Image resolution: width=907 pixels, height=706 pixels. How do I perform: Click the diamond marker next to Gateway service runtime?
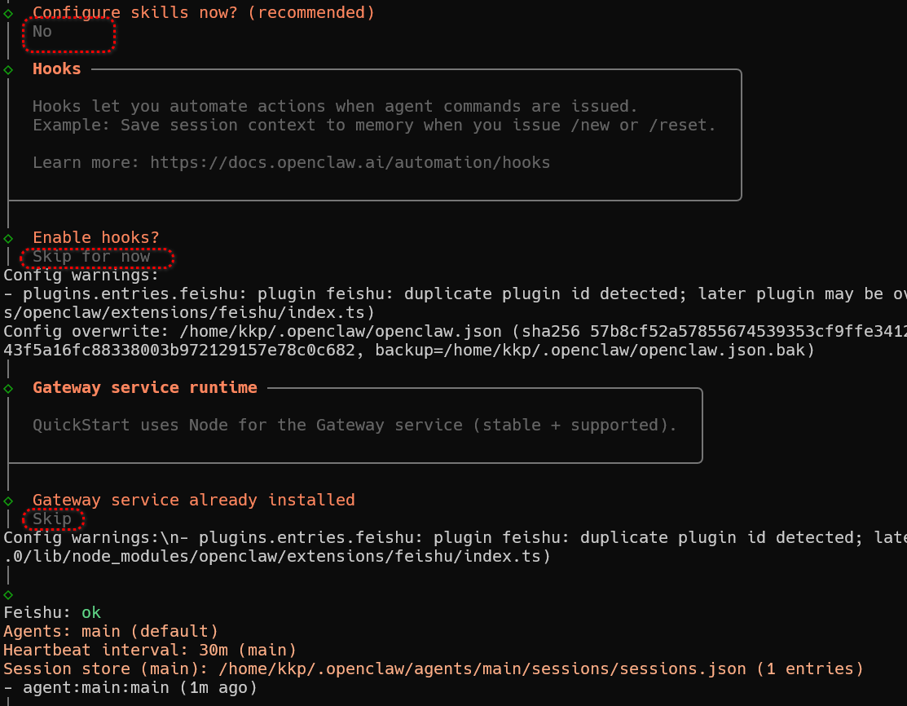pyautogui.click(x=8, y=388)
